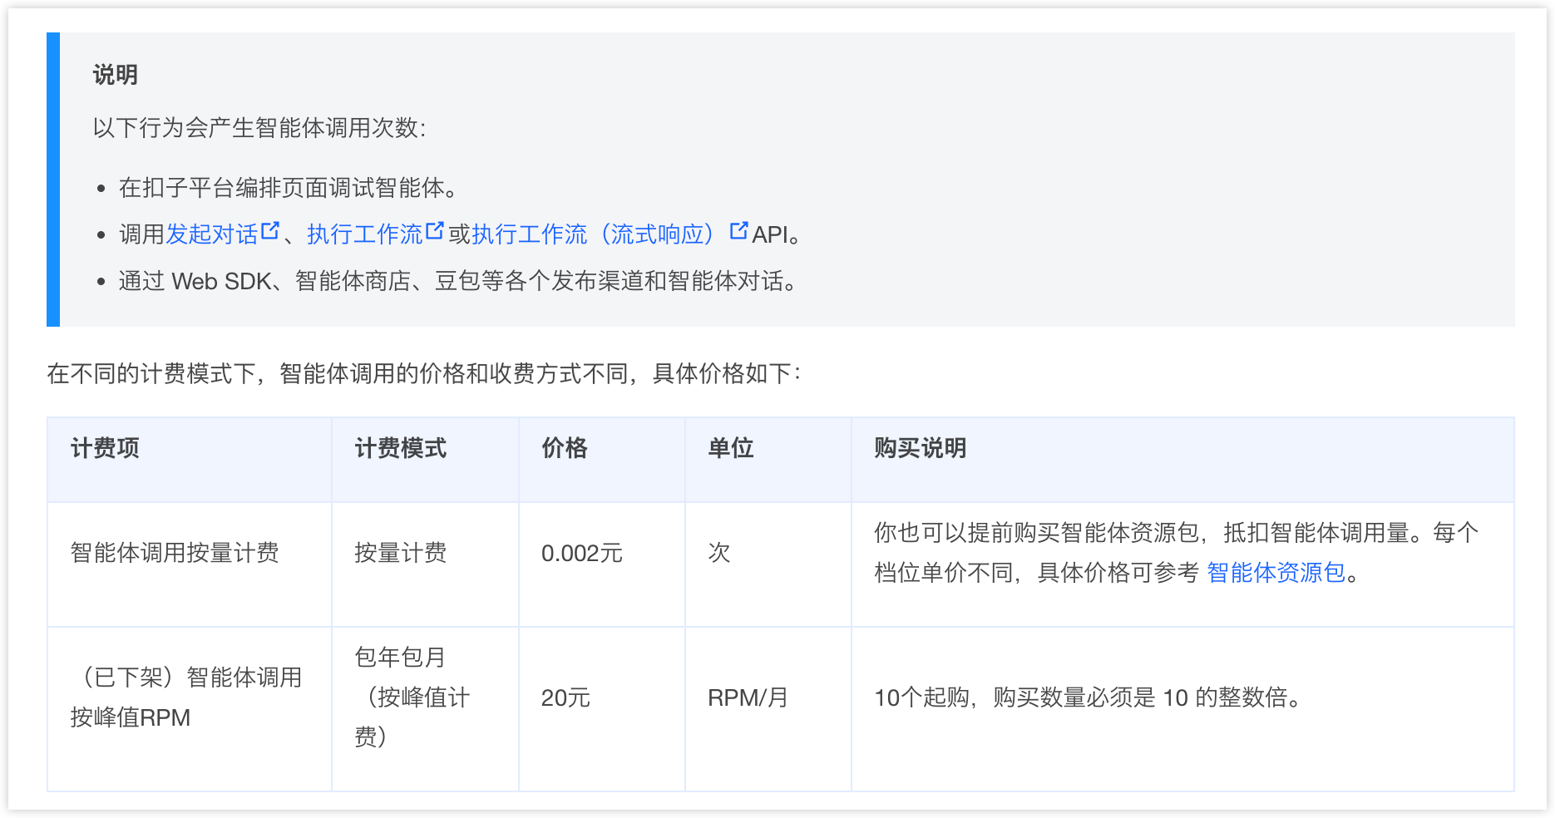Select the 单位 column header
The width and height of the screenshot is (1555, 818).
pos(731,449)
